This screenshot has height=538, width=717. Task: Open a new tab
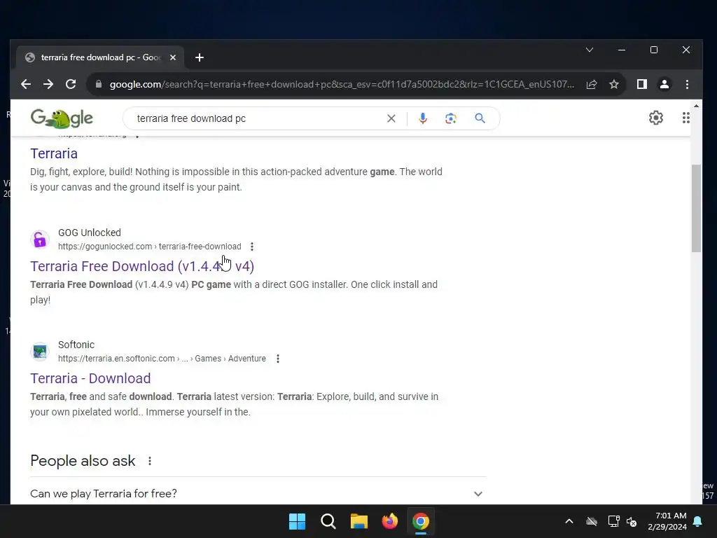tap(200, 57)
